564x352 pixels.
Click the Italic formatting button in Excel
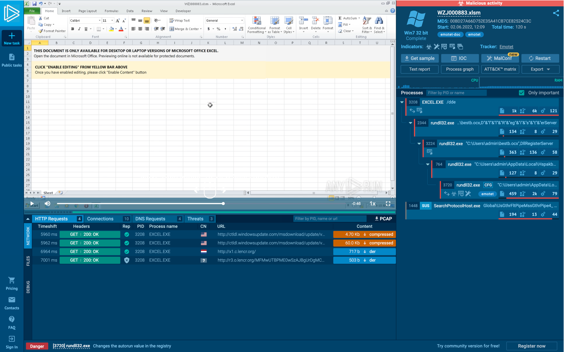point(79,29)
